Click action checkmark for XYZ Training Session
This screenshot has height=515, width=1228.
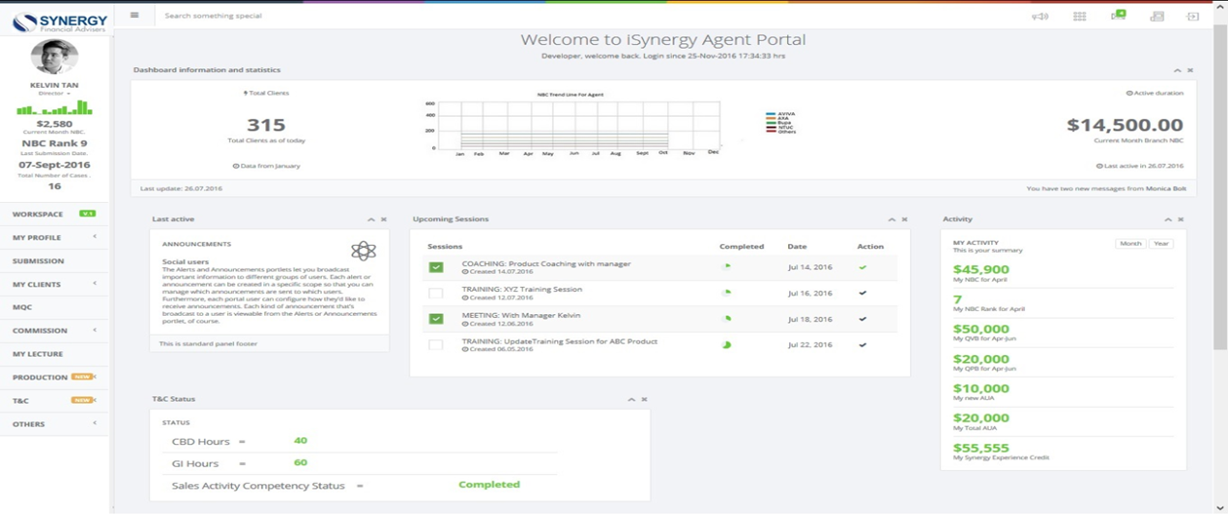tap(862, 293)
